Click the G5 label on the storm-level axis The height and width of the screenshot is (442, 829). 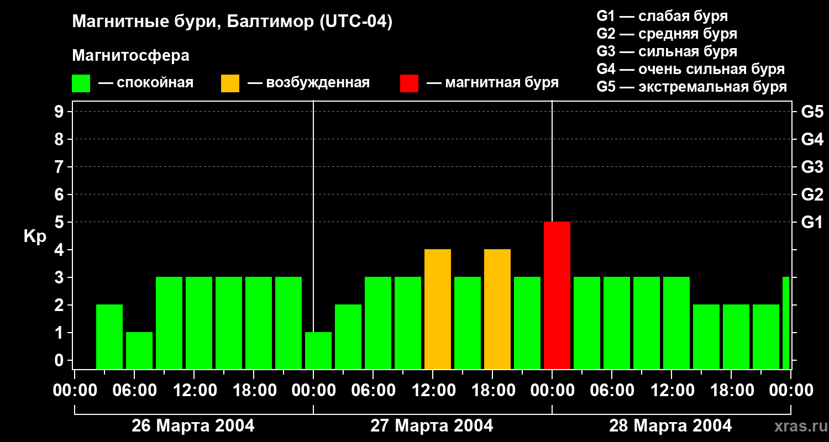812,112
